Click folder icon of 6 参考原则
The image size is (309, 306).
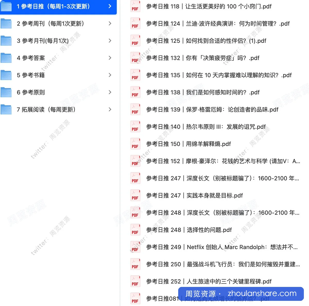pyautogui.click(x=6, y=92)
